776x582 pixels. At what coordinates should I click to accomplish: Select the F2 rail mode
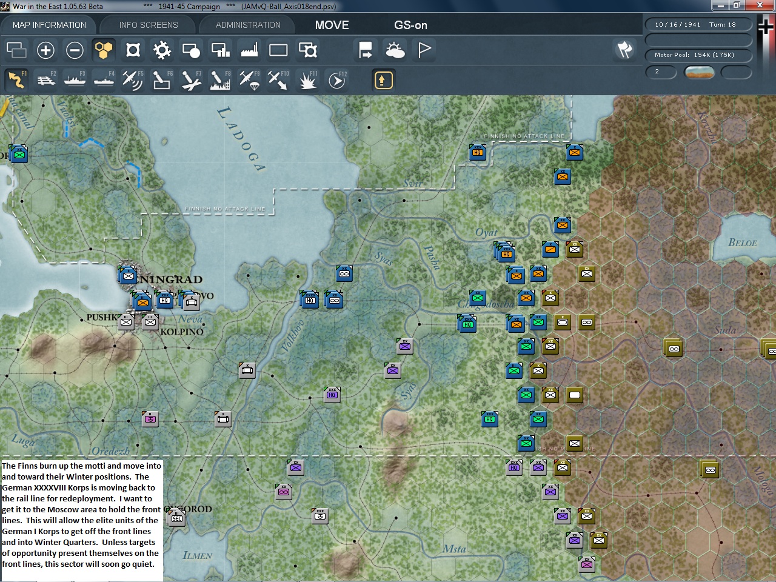(x=45, y=80)
